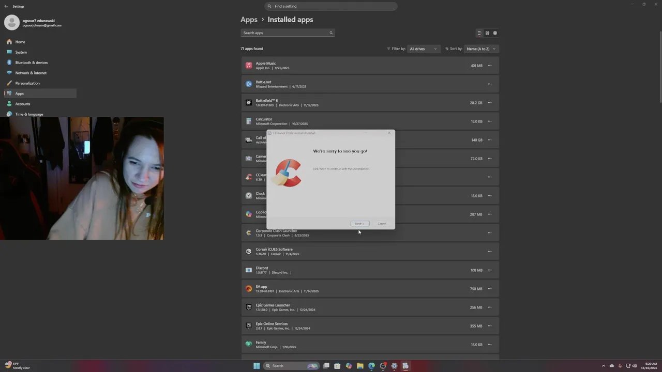
Task: Open more options for Copilot row
Action: (x=490, y=214)
